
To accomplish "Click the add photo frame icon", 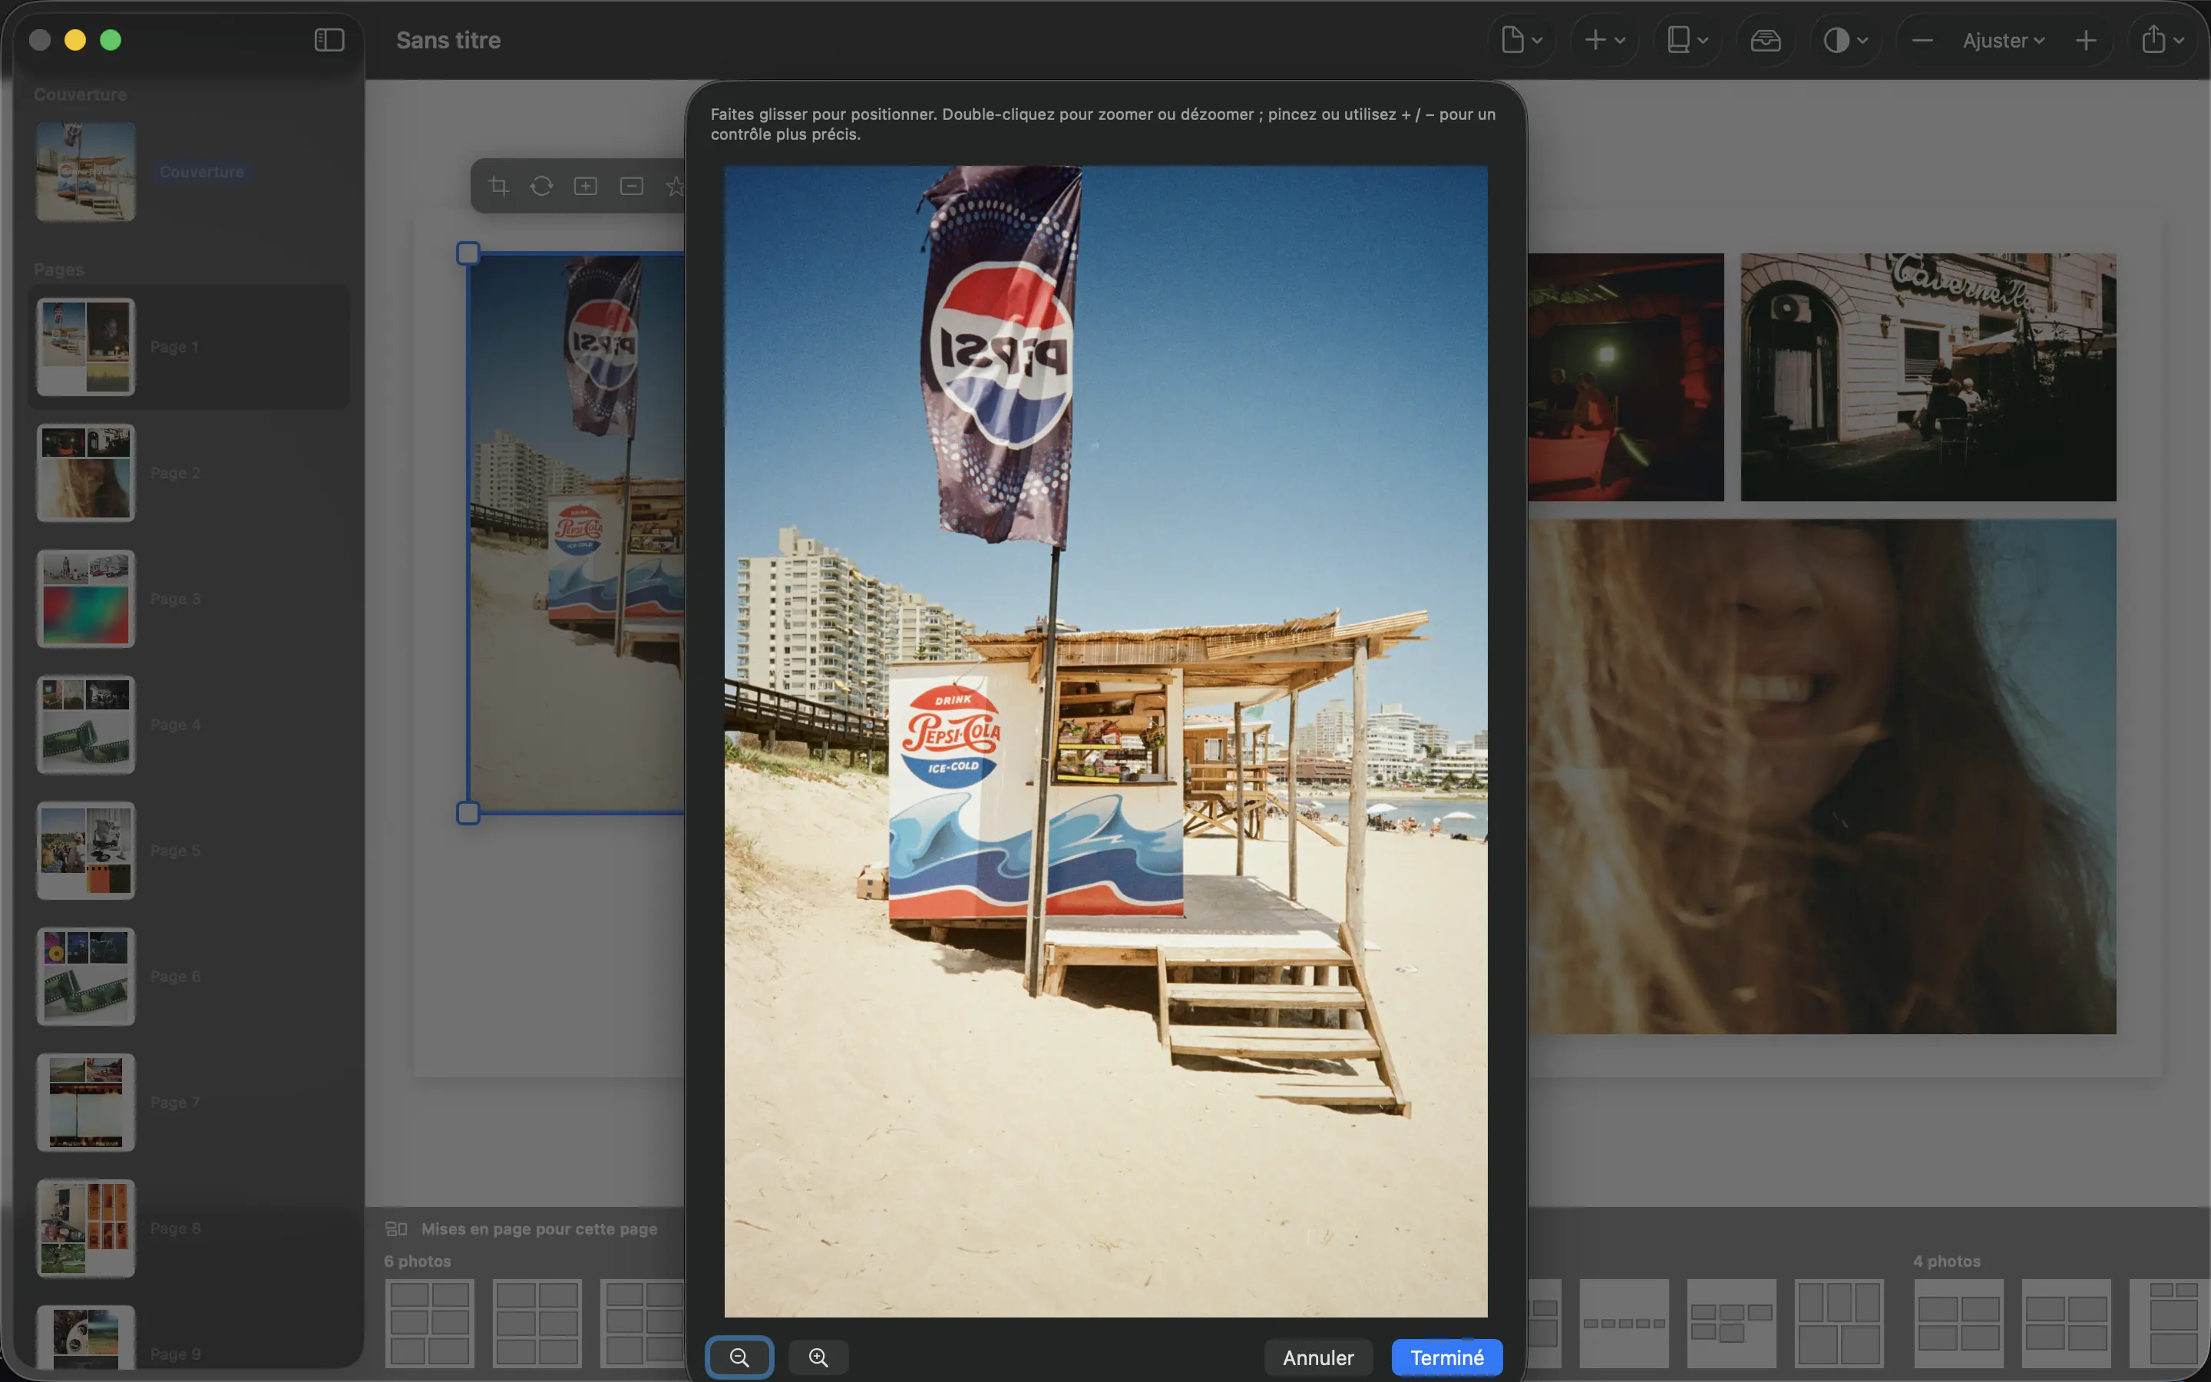I will coord(586,186).
